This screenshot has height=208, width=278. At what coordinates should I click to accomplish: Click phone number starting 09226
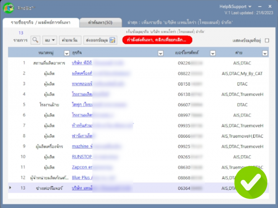[190, 63]
